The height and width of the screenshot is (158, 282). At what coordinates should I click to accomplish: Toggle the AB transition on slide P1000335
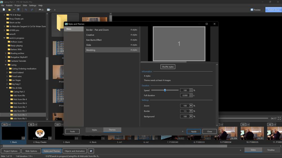243,125
